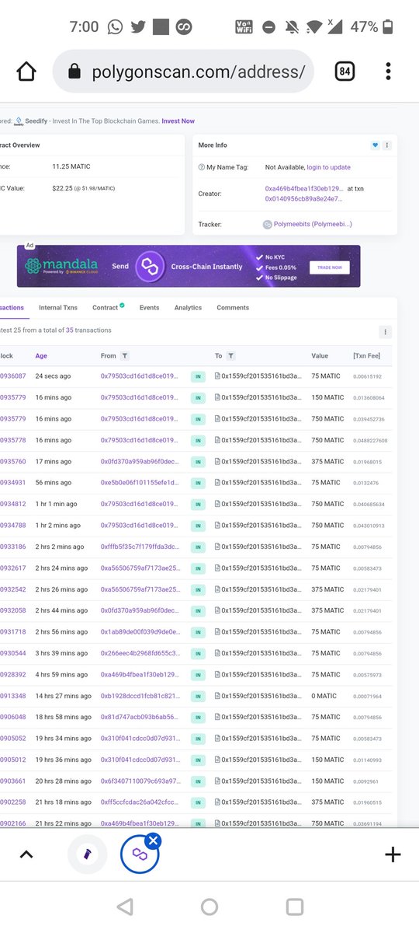Viewport: 419px width, 933px height.
Task: Click the 11.25 MATIC balance value
Action: click(x=71, y=167)
